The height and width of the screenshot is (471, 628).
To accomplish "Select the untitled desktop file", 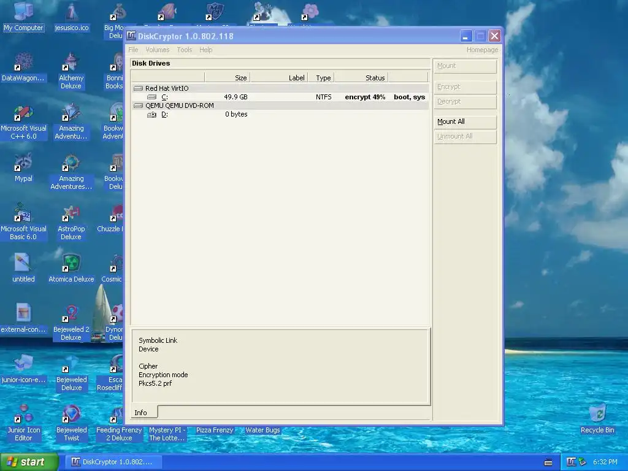I will (23, 267).
